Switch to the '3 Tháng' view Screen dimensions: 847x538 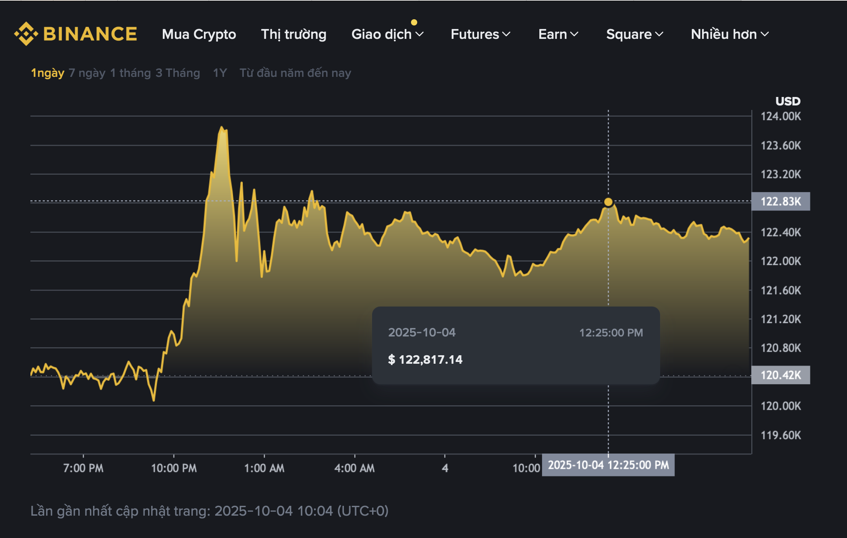[177, 72]
